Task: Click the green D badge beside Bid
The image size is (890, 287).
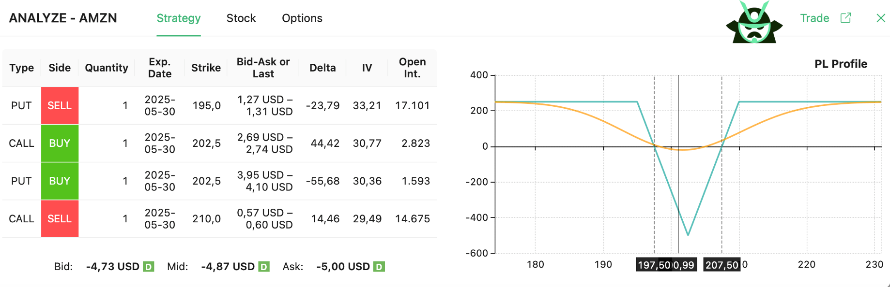Action: coord(149,267)
